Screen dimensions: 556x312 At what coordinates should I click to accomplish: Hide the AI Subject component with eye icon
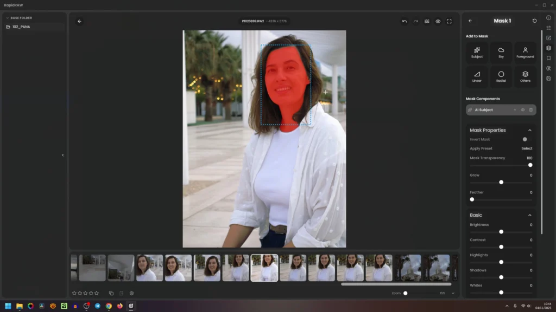[523, 110]
